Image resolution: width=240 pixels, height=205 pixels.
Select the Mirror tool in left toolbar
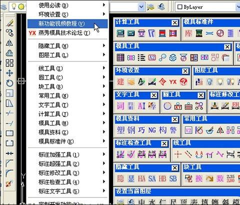(x=9, y=43)
